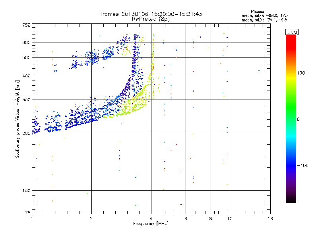
Task: Click the x-axis '1' tick label
Action: pos(32,219)
